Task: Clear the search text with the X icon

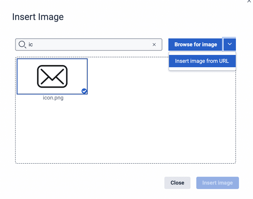Action: coord(154,45)
